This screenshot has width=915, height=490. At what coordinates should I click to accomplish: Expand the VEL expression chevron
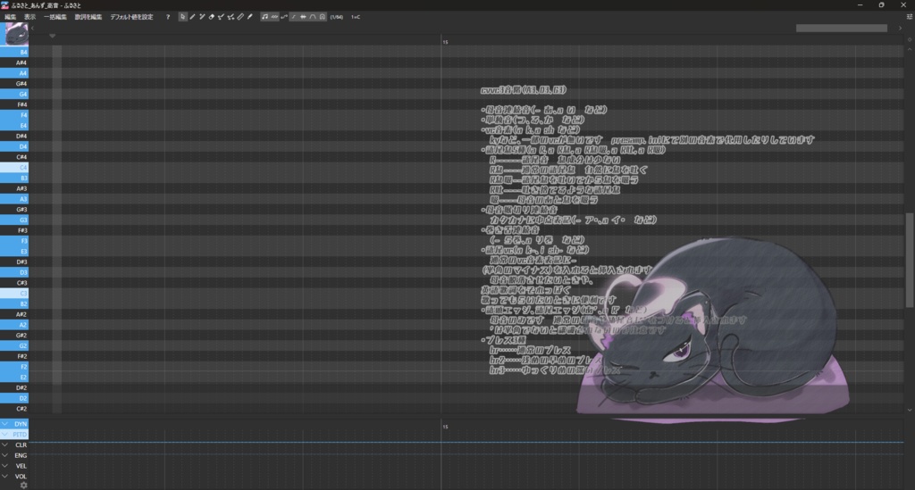pos(4,466)
